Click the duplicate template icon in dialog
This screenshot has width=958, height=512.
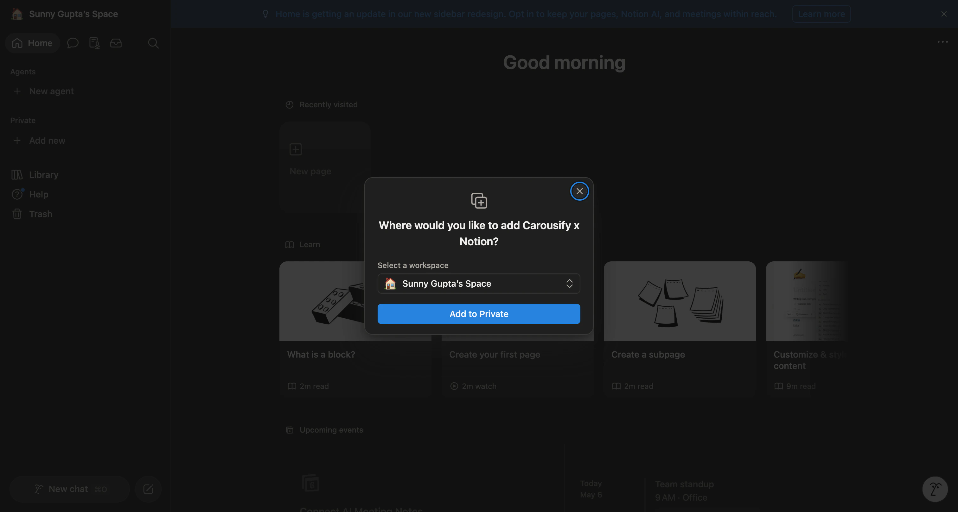pyautogui.click(x=479, y=201)
